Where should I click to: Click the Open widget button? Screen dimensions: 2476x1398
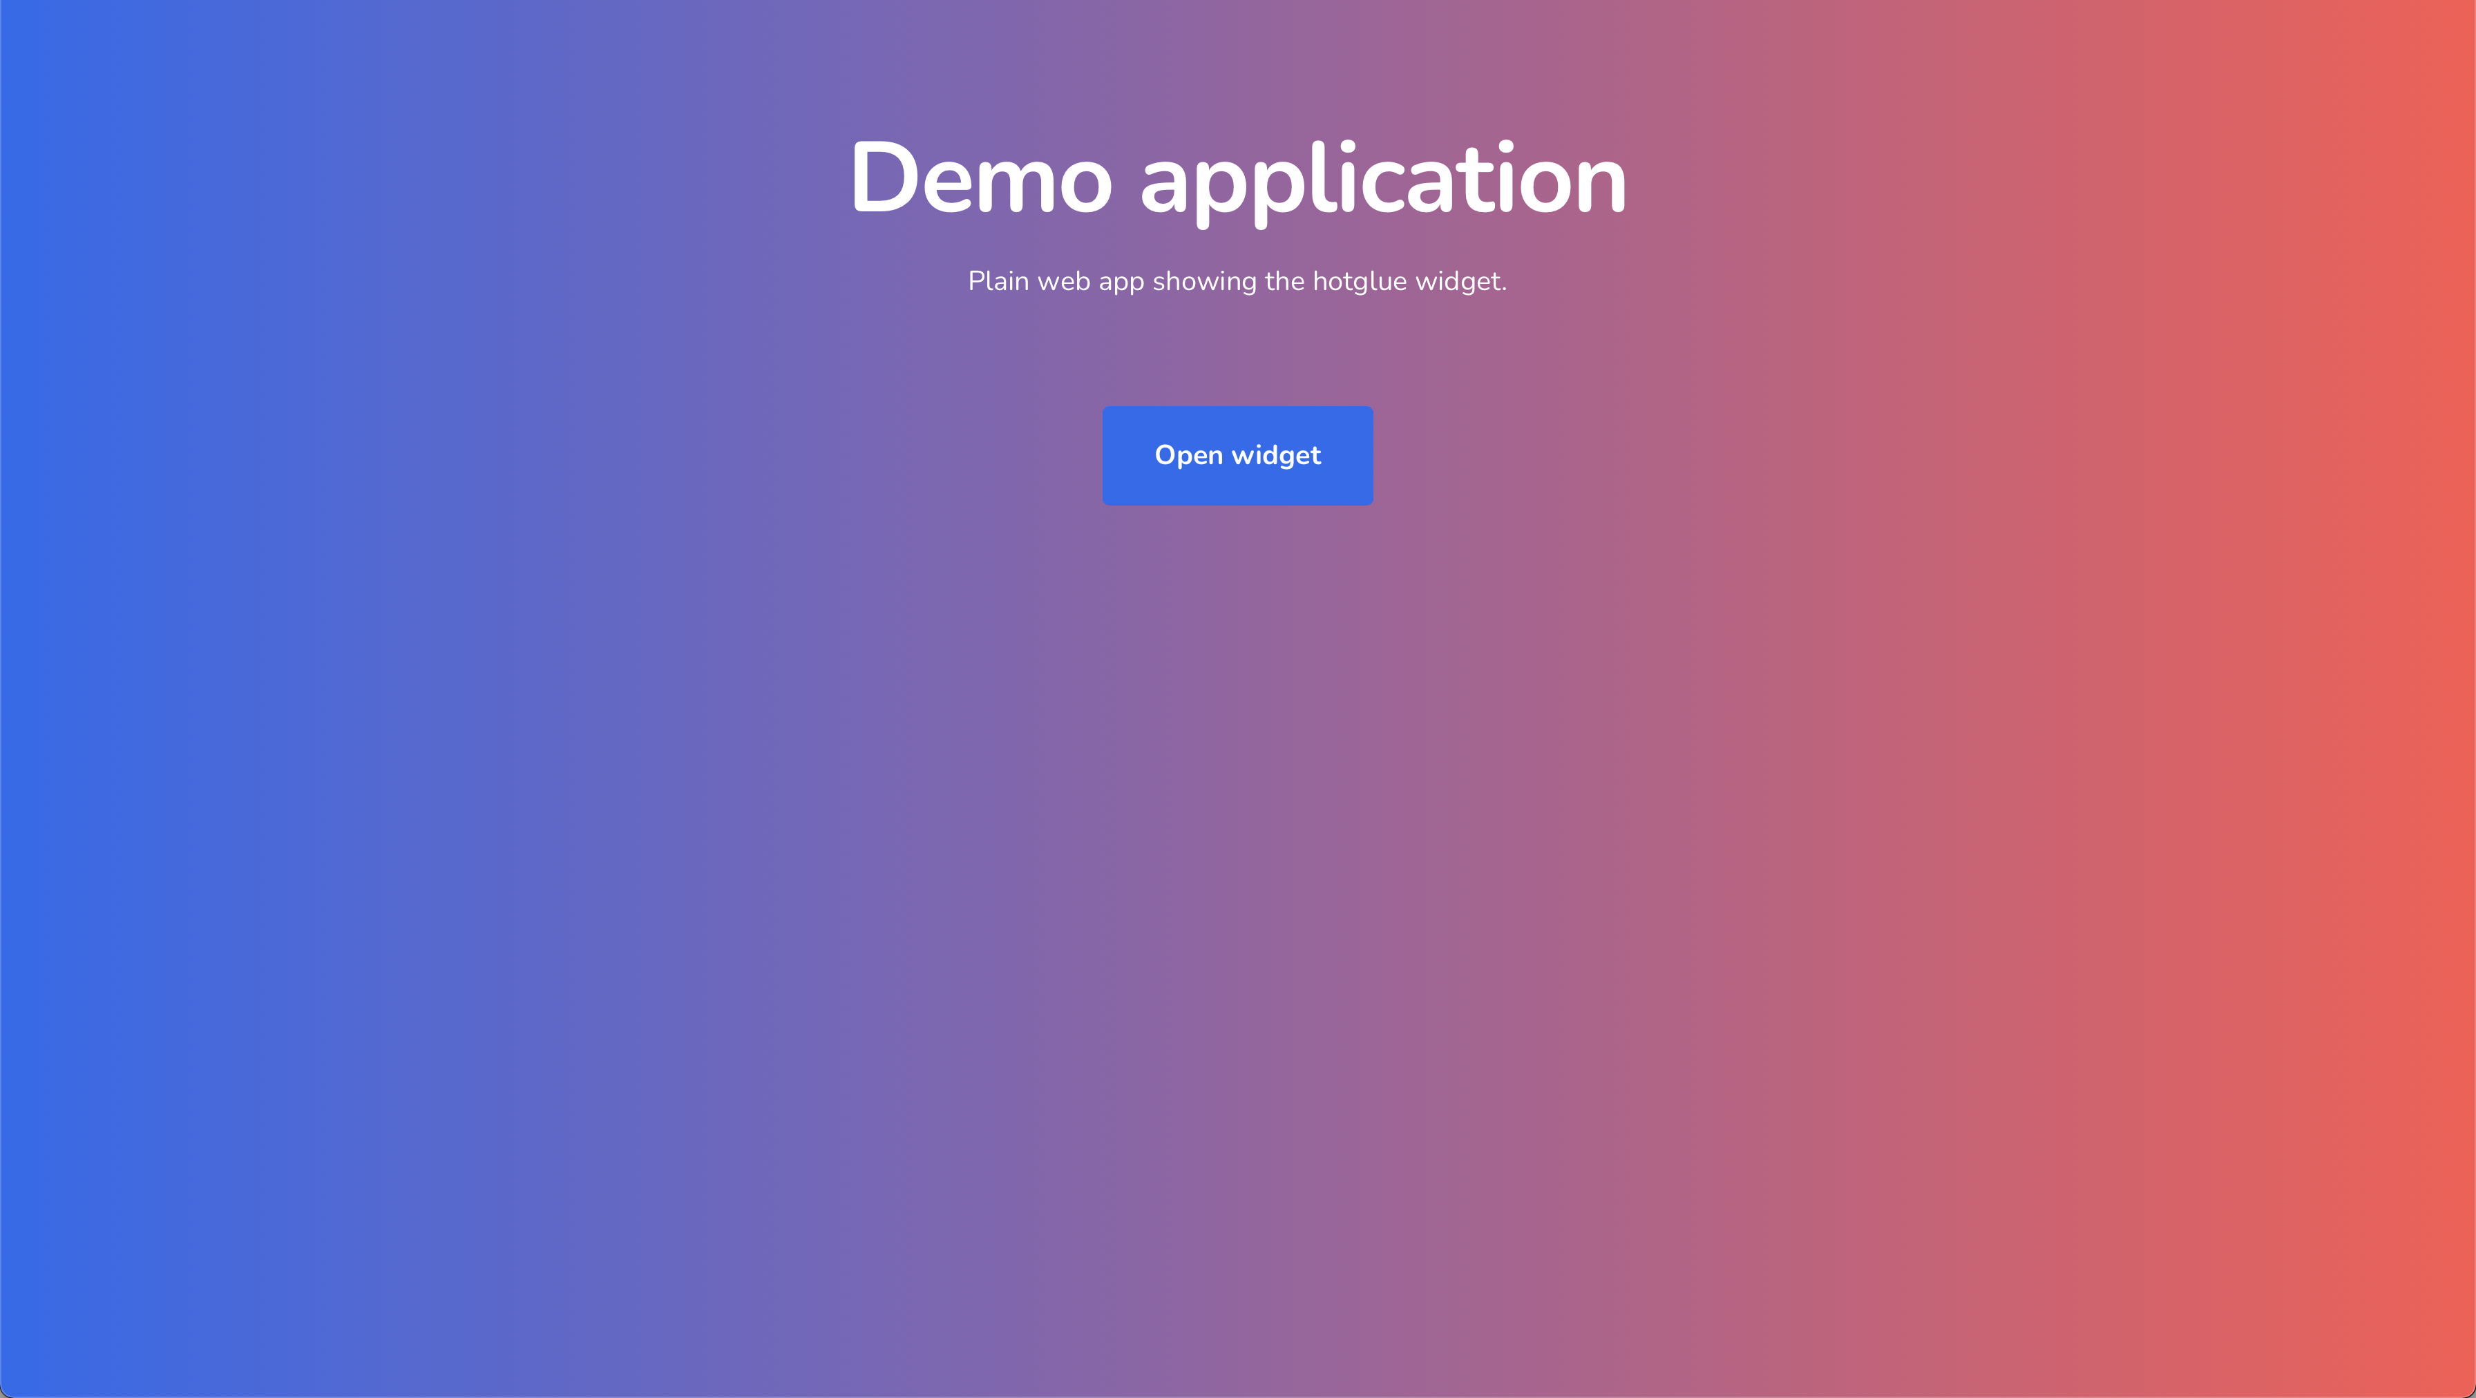click(x=1237, y=455)
